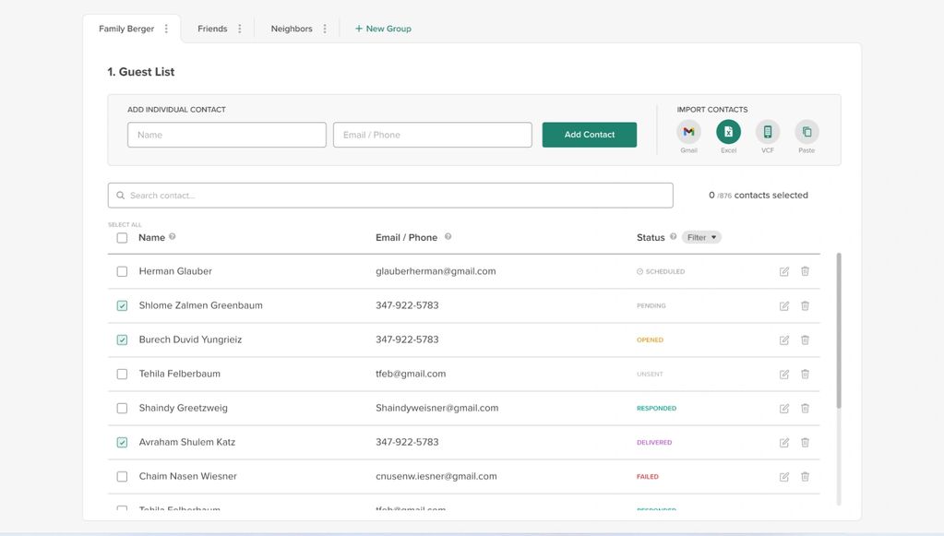The height and width of the screenshot is (536, 944).
Task: Click glauberherman@gmail.com email
Action: click(436, 271)
